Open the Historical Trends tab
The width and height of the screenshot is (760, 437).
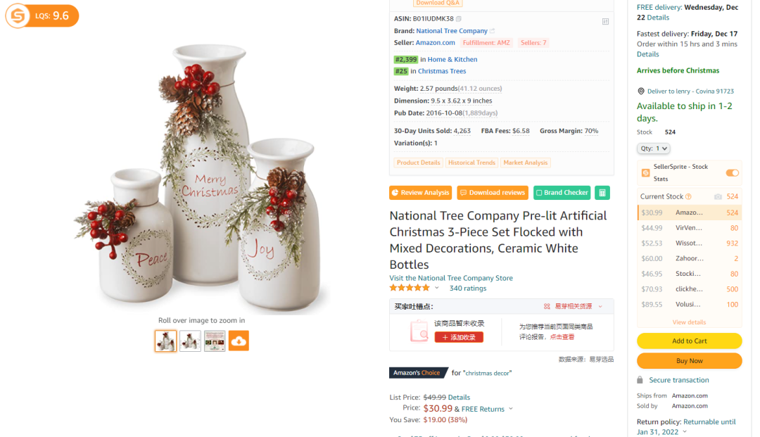click(x=471, y=163)
